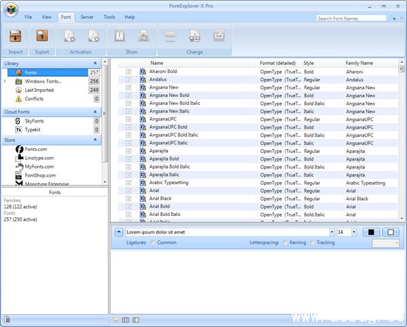Click the Activate fonts icon
The height and width of the screenshot is (327, 407).
(x=70, y=36)
